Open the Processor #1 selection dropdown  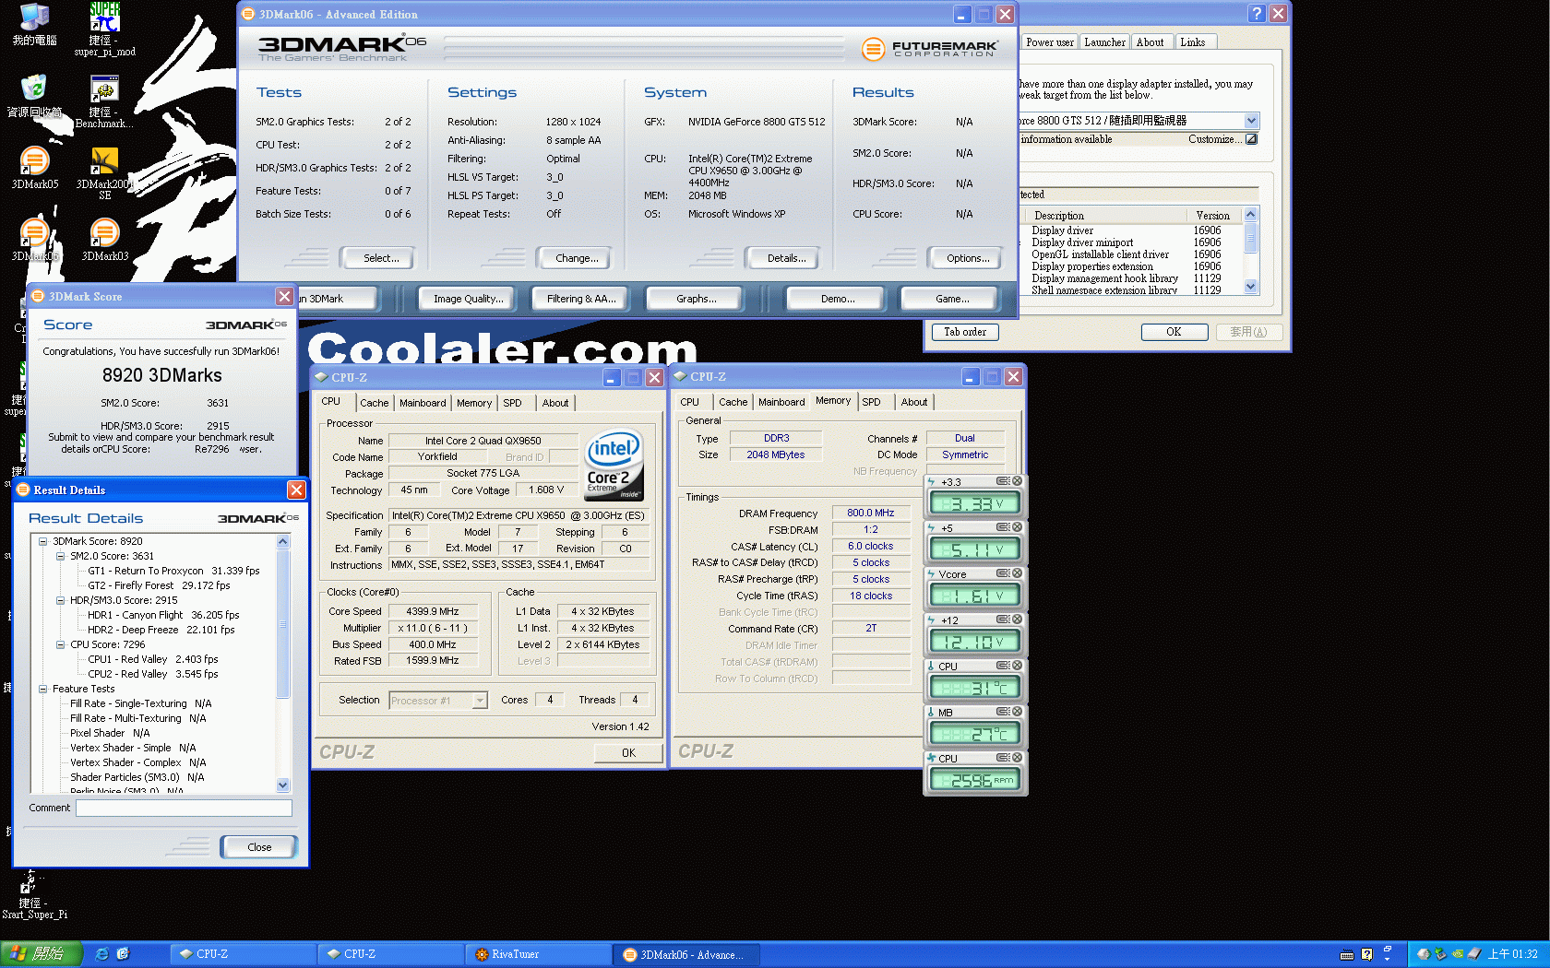click(480, 701)
